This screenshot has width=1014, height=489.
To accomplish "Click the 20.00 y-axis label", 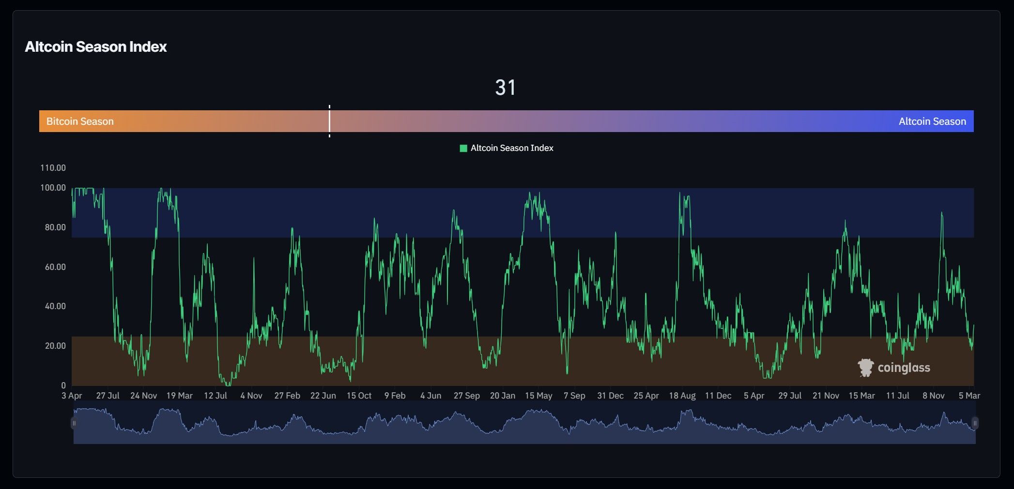I will 55,346.
